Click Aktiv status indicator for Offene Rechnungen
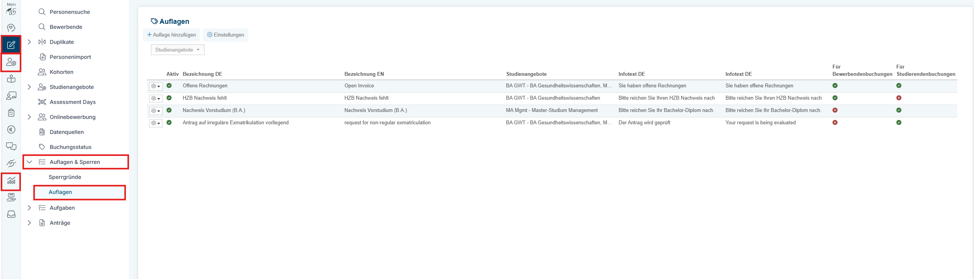Viewport: 974px width, 279px height. tap(169, 86)
